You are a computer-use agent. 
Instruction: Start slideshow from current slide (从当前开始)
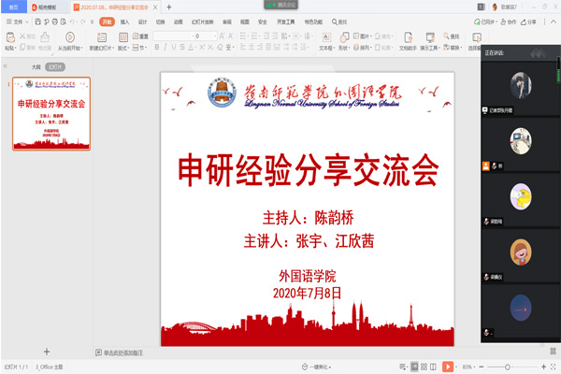click(x=69, y=37)
